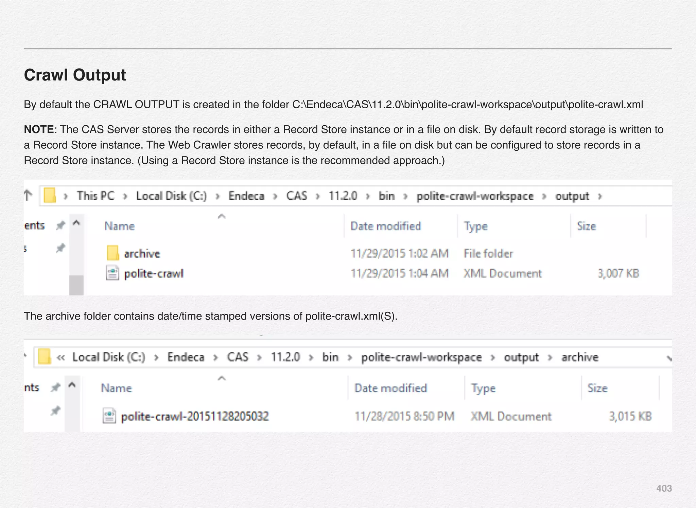This screenshot has height=508, width=696.
Task: Collapse the sidebar up-arrow in the archive window
Action: pos(72,385)
